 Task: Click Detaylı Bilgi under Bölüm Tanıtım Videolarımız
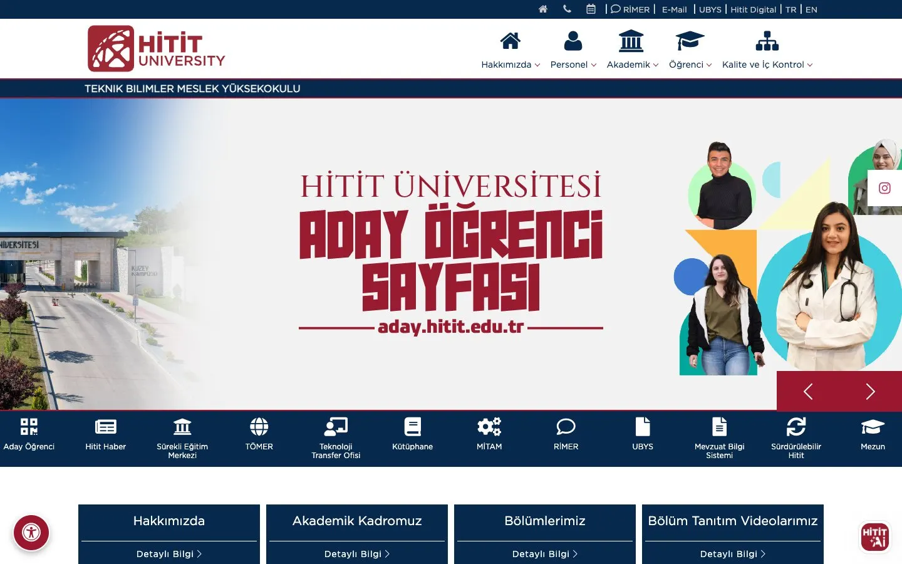(x=733, y=554)
